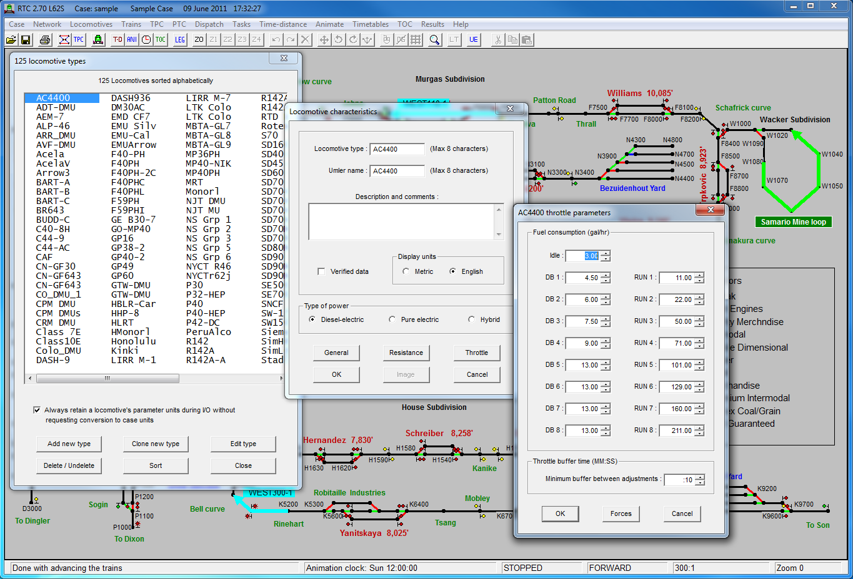Click the LEG legend toolbar icon

pos(180,40)
